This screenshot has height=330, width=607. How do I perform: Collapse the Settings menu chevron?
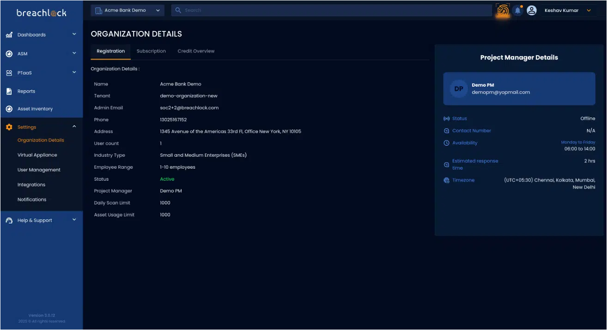click(74, 127)
